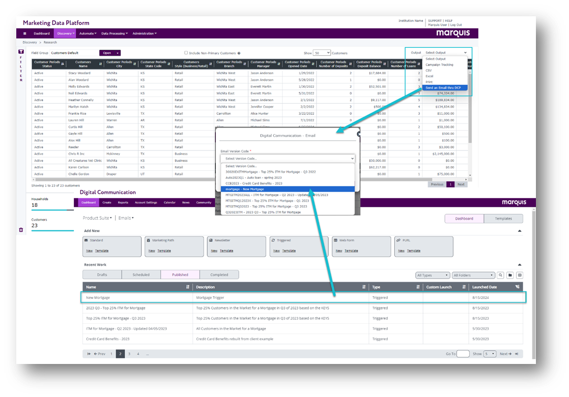The width and height of the screenshot is (569, 397).
Task: Open the Reports tab in Digital Communication
Action: (x=123, y=203)
